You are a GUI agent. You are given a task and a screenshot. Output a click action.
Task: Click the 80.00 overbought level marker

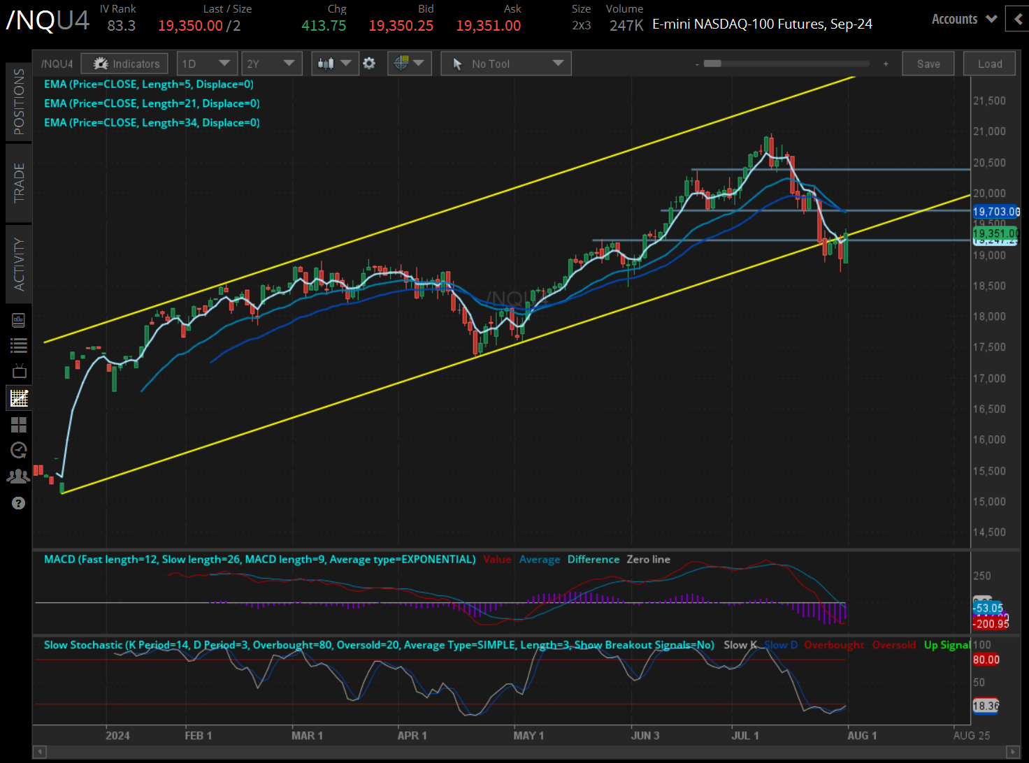986,660
